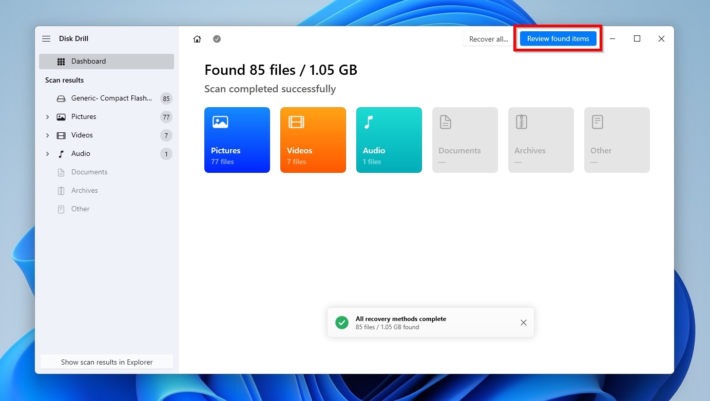710x401 pixels.
Task: Click the gray Other card
Action: click(617, 140)
